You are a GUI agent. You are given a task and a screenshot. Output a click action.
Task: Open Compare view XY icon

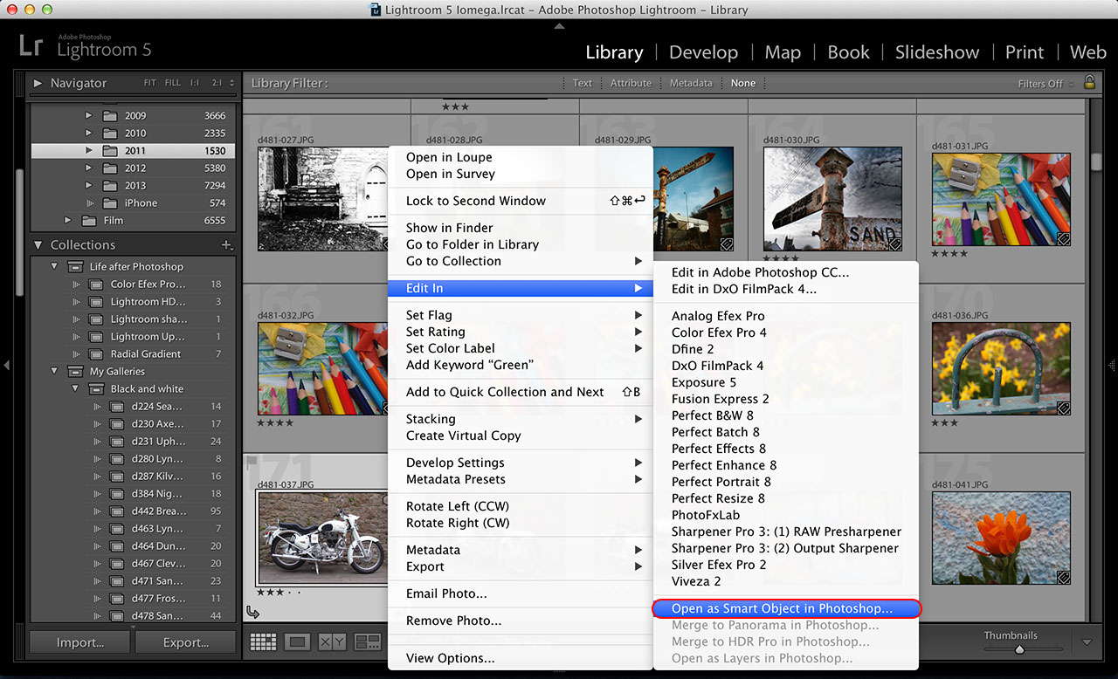332,642
